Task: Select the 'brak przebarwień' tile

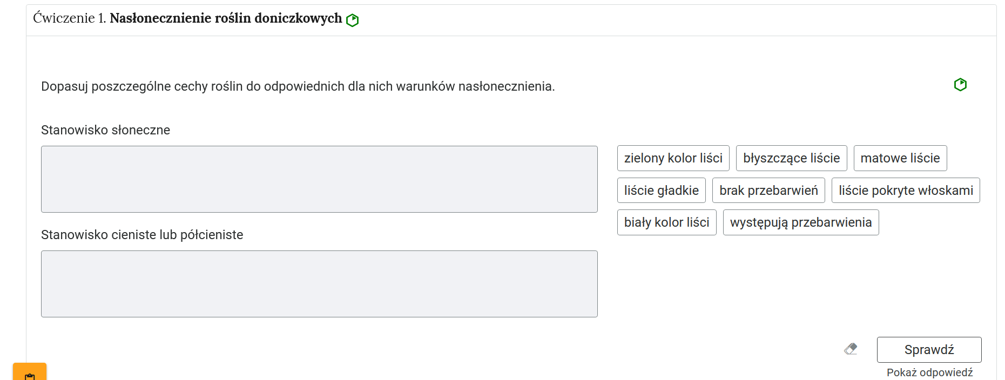Action: tap(768, 191)
